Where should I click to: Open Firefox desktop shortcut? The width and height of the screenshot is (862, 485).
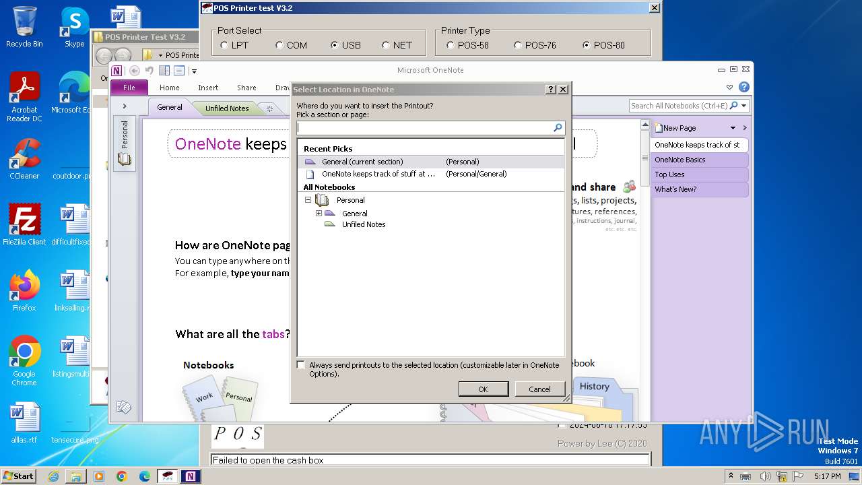point(24,291)
